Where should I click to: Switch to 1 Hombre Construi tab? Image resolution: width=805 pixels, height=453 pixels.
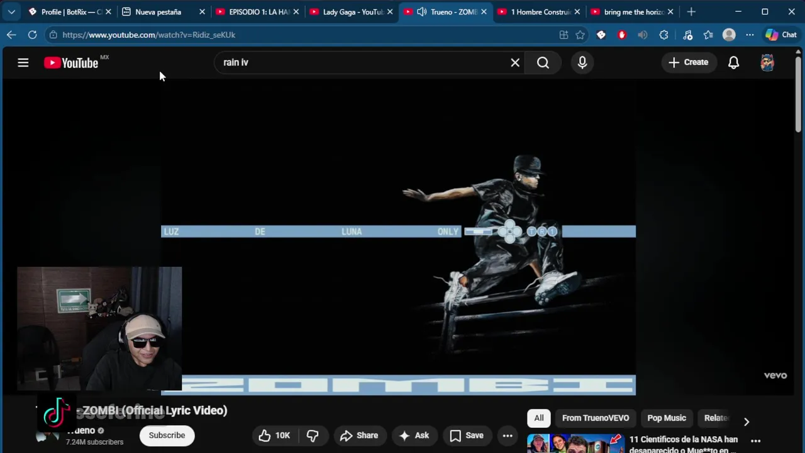(540, 11)
